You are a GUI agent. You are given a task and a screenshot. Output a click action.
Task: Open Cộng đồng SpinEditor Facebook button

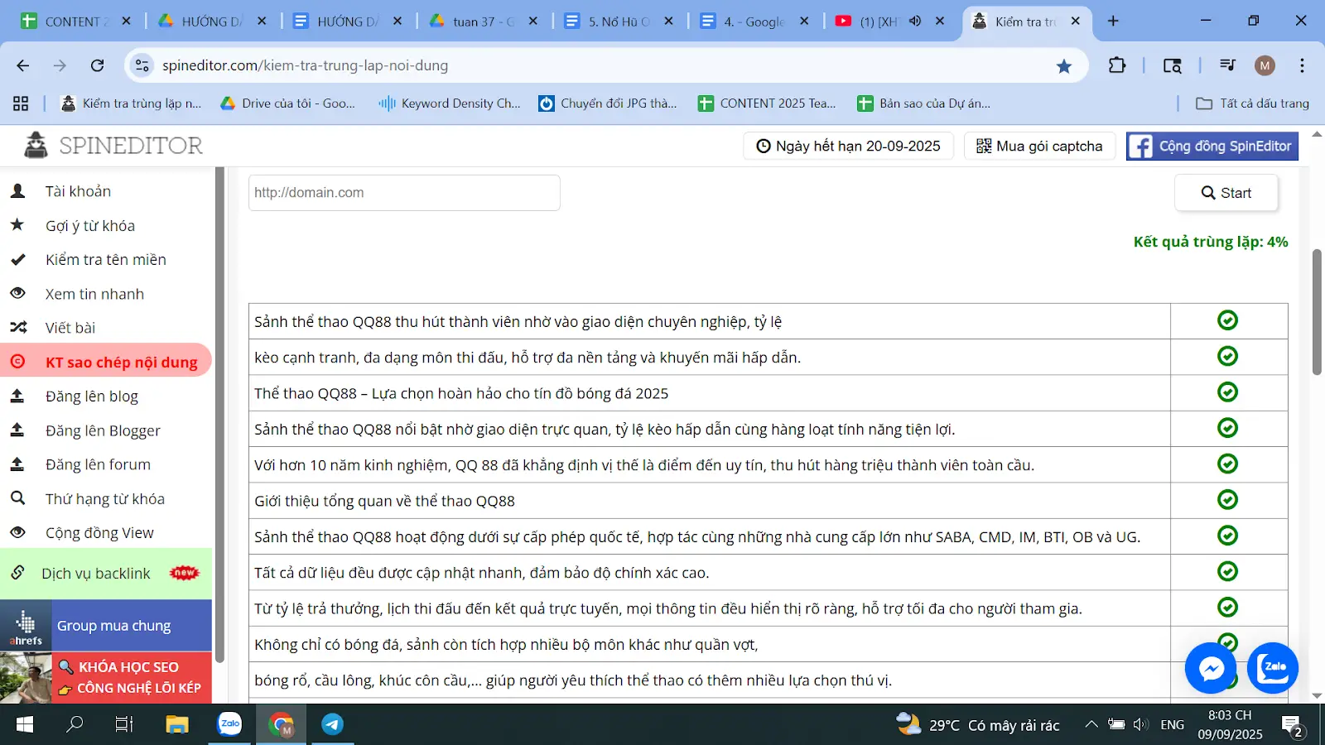pos(1212,147)
